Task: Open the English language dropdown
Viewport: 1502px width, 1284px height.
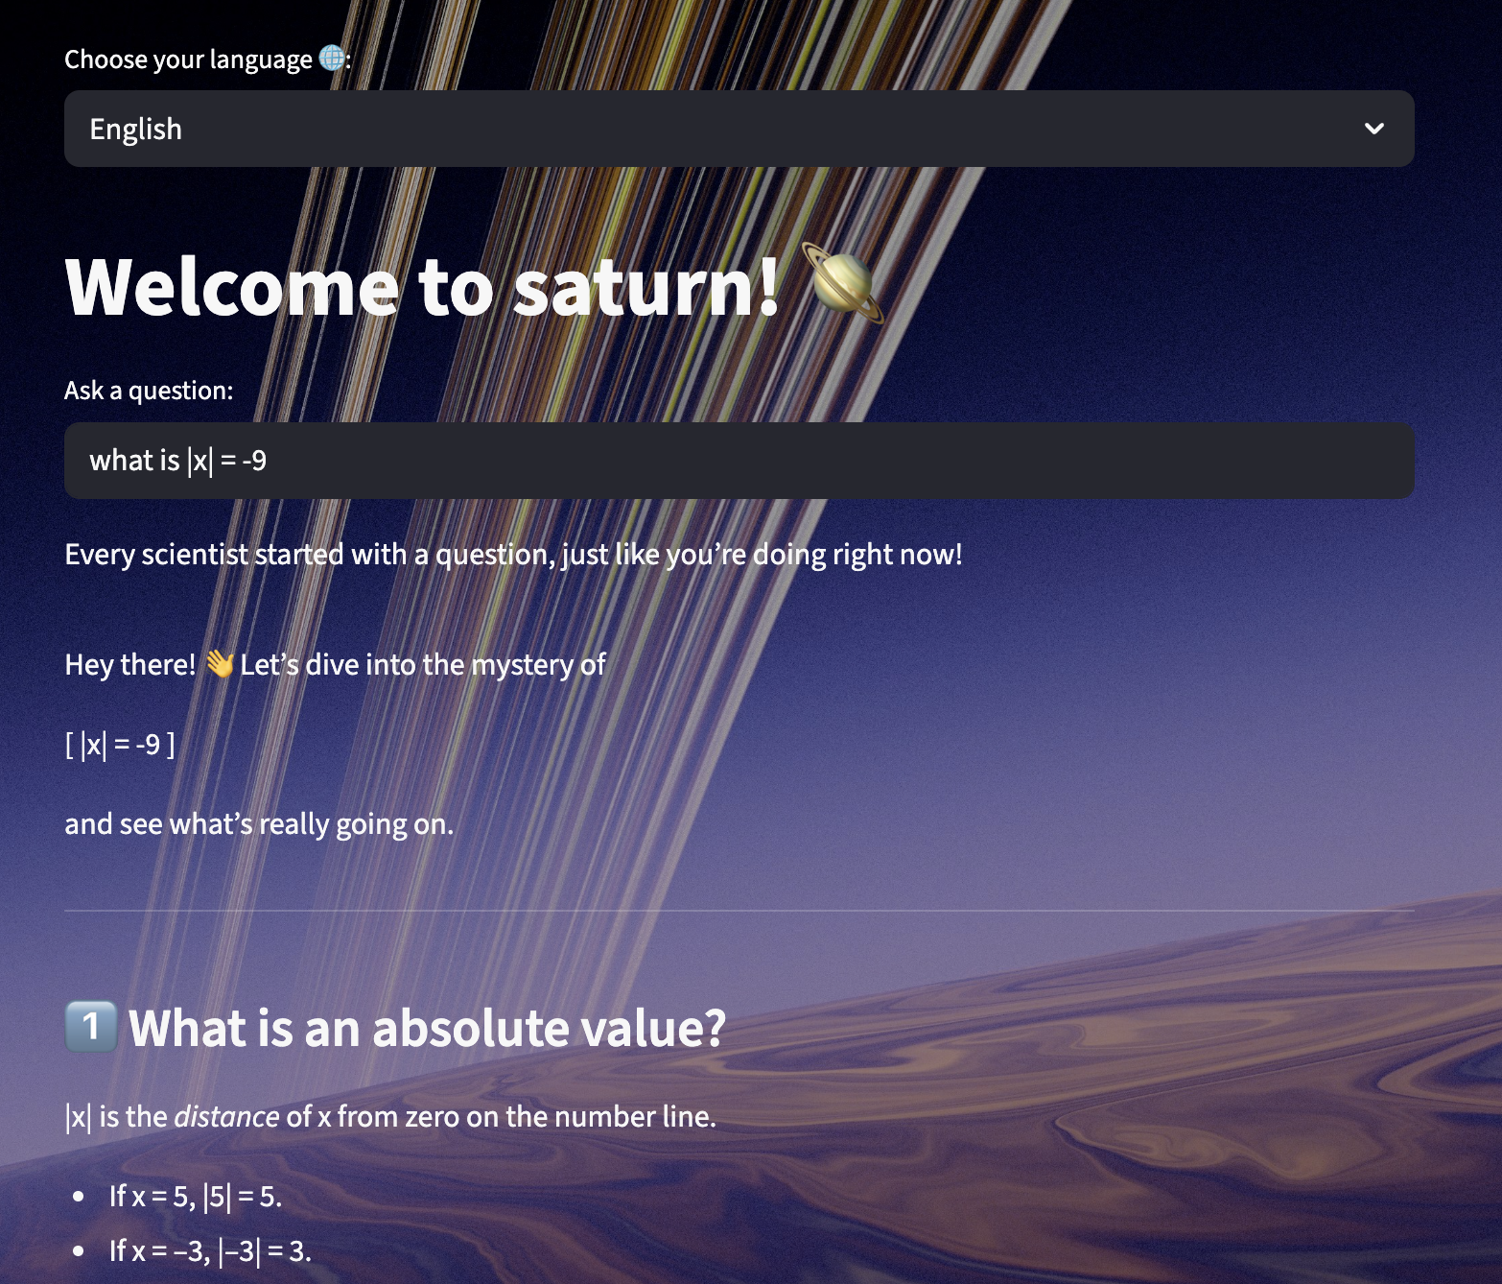Action: point(739,129)
